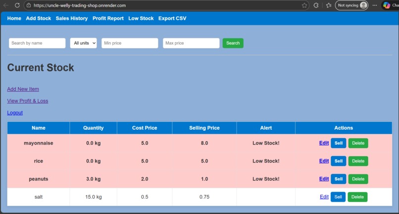Image resolution: width=399 pixels, height=214 pixels.
Task: Edit the mayonnaise item
Action: (324, 143)
